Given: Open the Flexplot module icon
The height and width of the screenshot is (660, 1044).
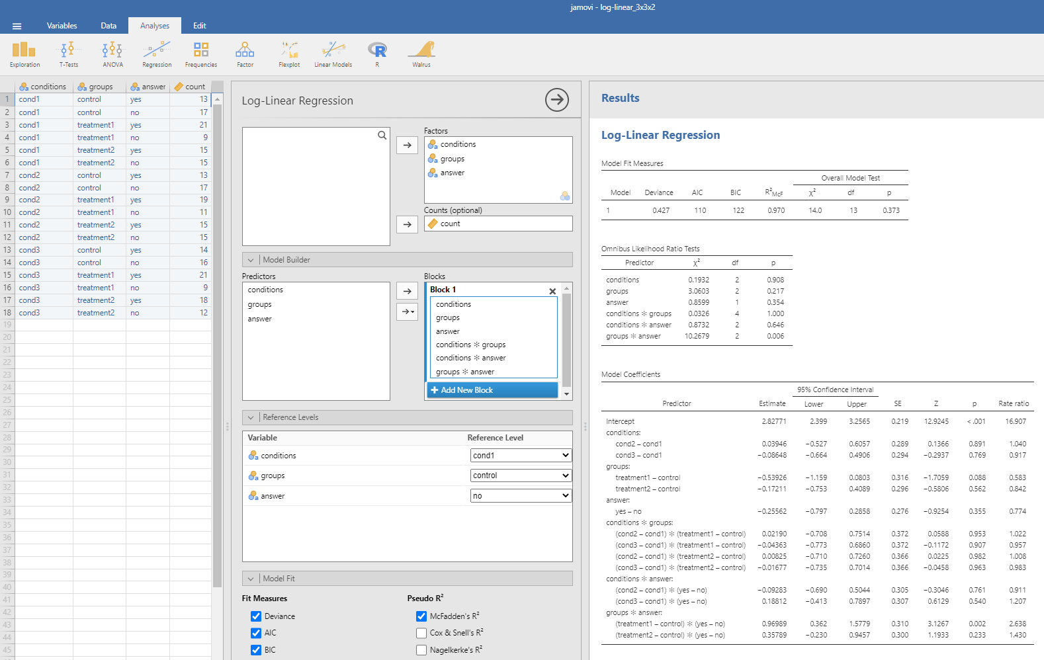Looking at the screenshot, I should [289, 54].
